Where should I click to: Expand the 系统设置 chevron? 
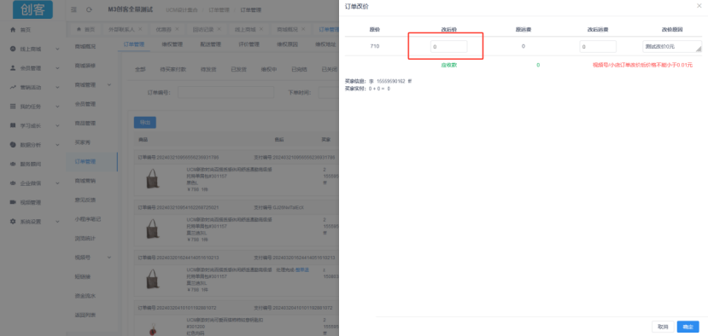[57, 222]
